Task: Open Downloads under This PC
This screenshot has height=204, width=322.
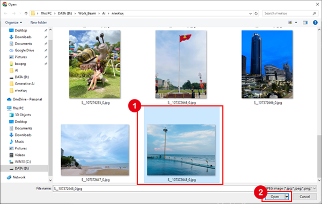Action: point(23,135)
